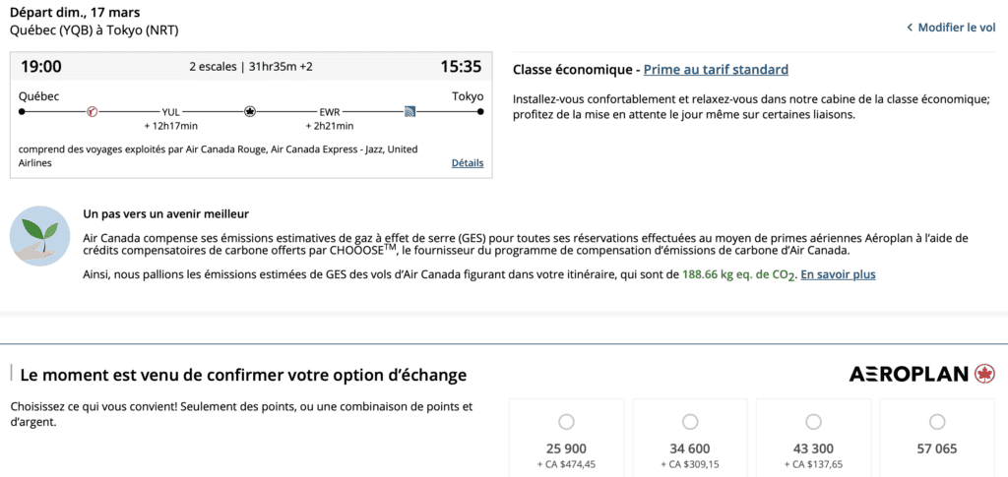This screenshot has width=1008, height=477.
Task: Click the EWR layover stop label
Action: (330, 112)
